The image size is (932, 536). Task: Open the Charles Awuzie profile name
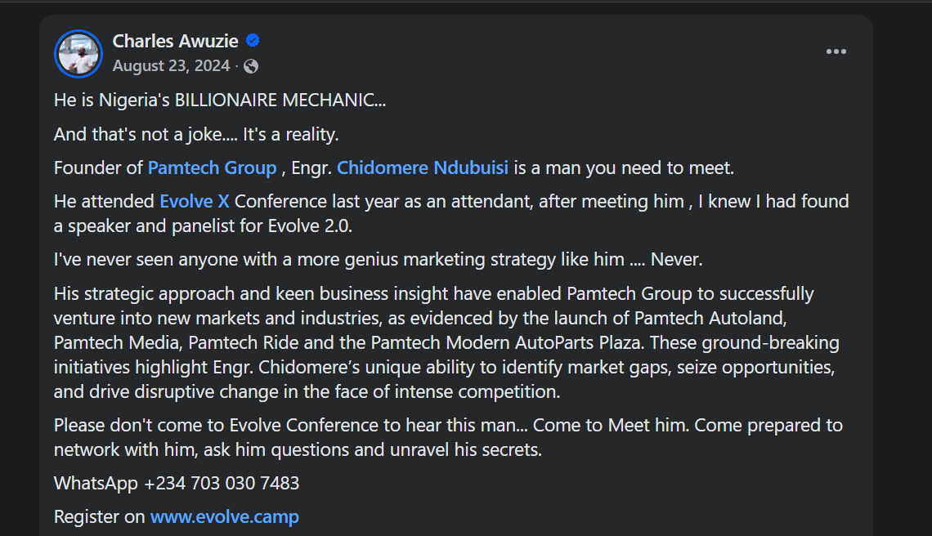177,41
